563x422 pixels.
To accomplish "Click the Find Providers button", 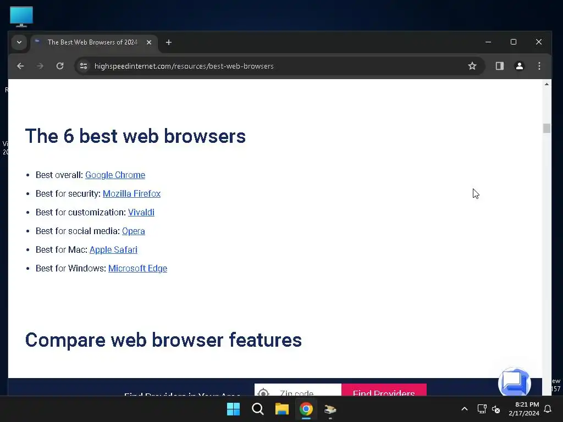I will click(384, 390).
